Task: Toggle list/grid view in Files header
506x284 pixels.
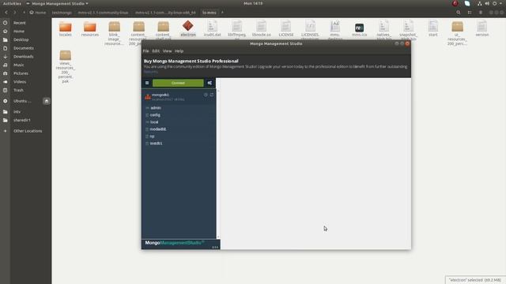Action: 470,13
